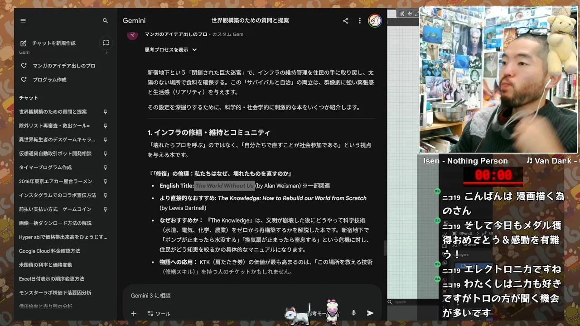Click conversation title in top bar
The image size is (580, 326).
pos(250,21)
